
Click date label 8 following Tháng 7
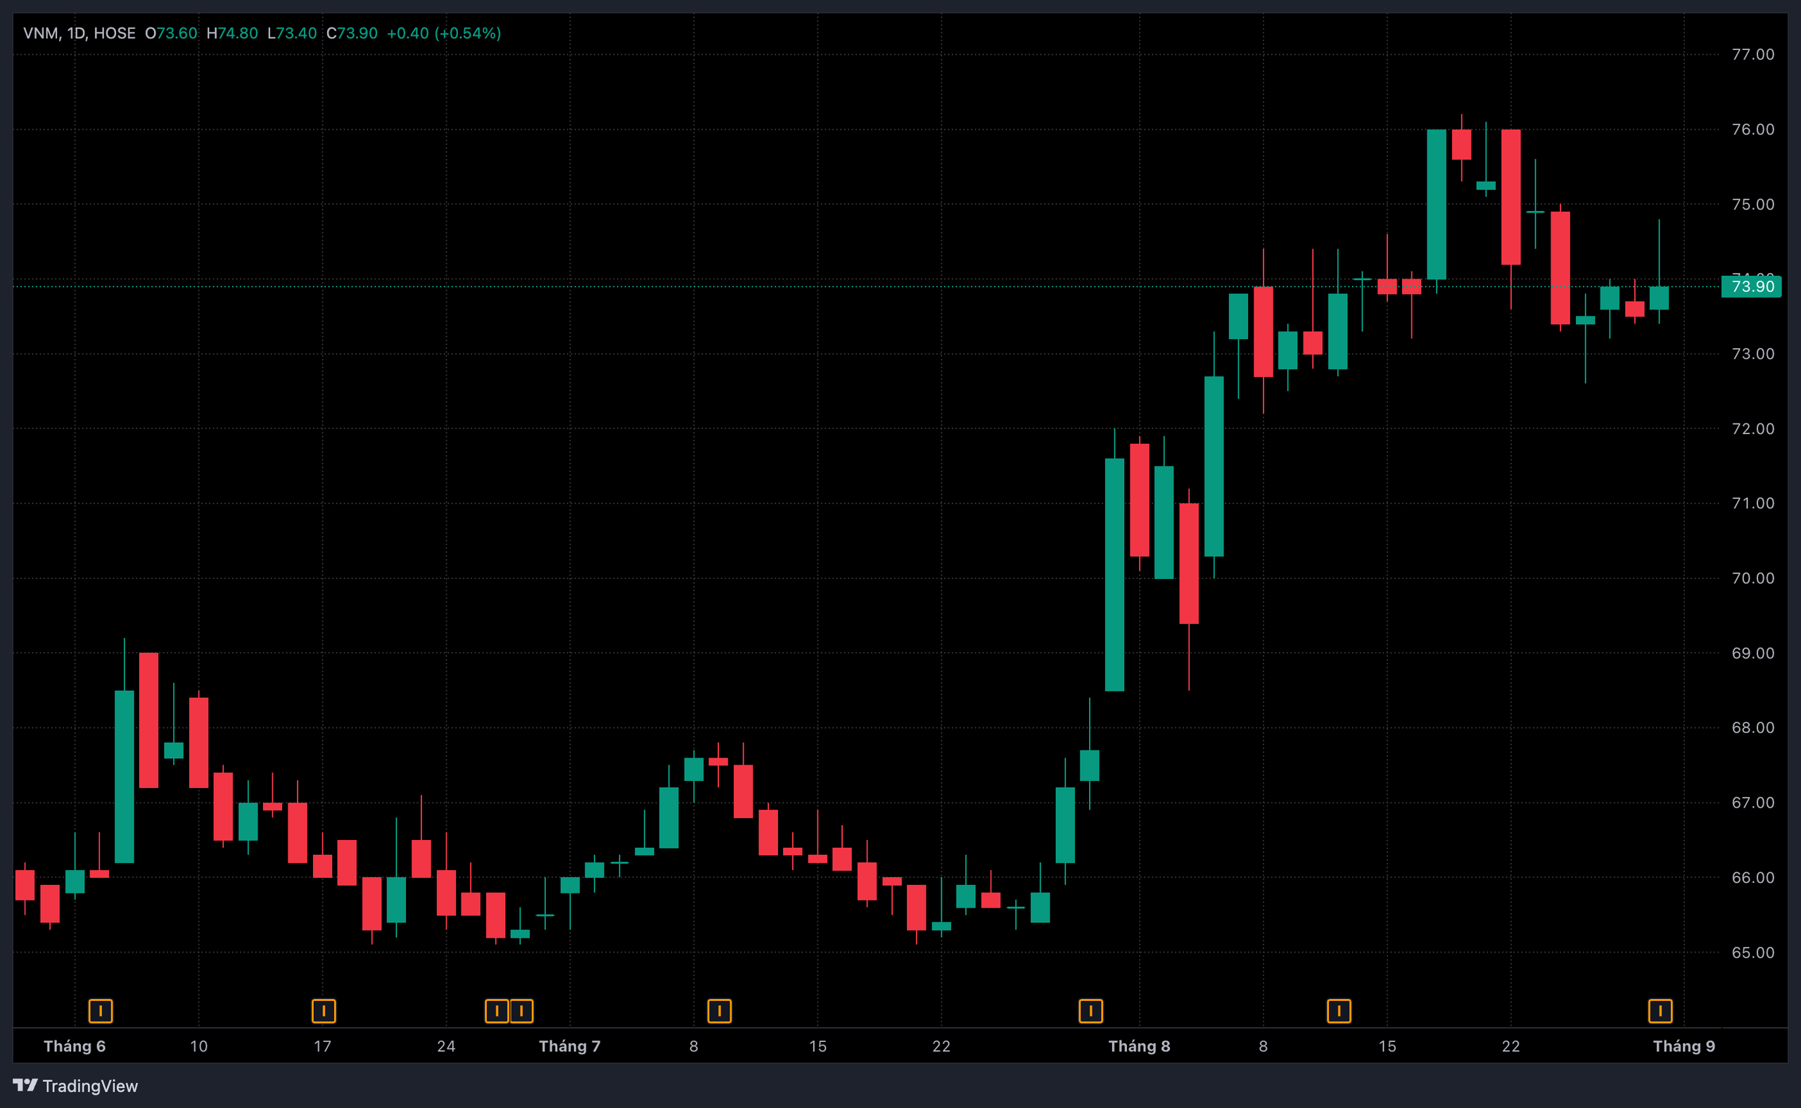tap(694, 1045)
